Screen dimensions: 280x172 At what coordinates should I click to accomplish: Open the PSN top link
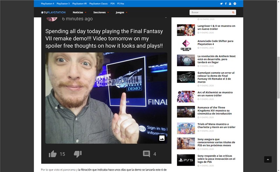[x=112, y=3]
